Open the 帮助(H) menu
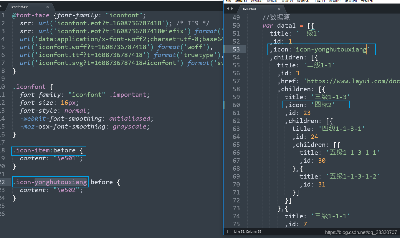Viewport: 400px width, 238px height. (367, 1)
